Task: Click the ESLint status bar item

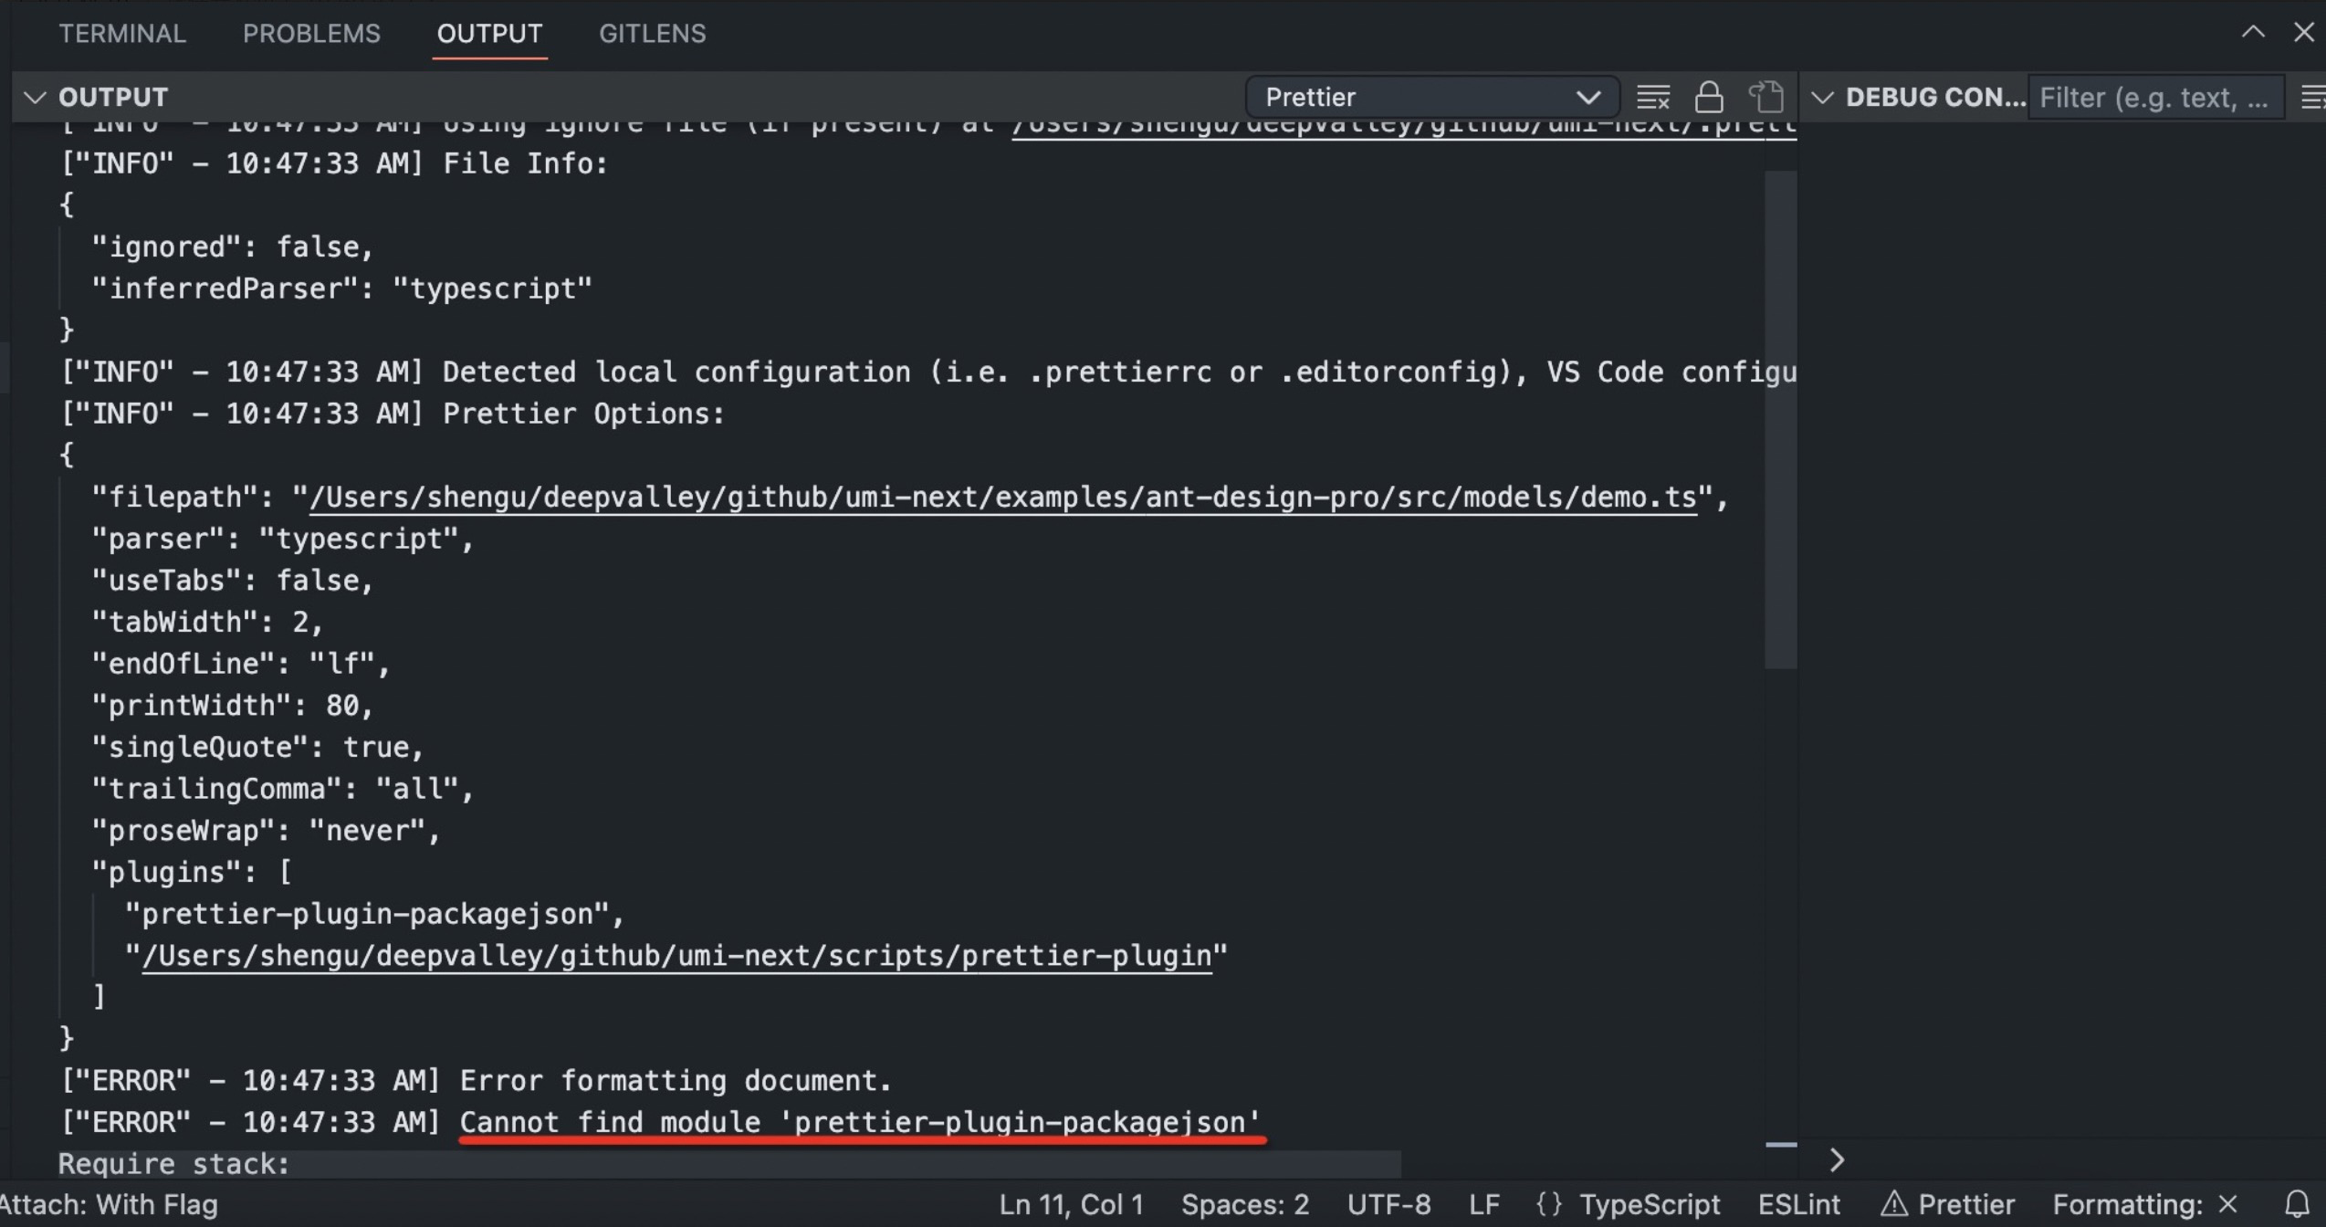Action: pos(1798,1205)
